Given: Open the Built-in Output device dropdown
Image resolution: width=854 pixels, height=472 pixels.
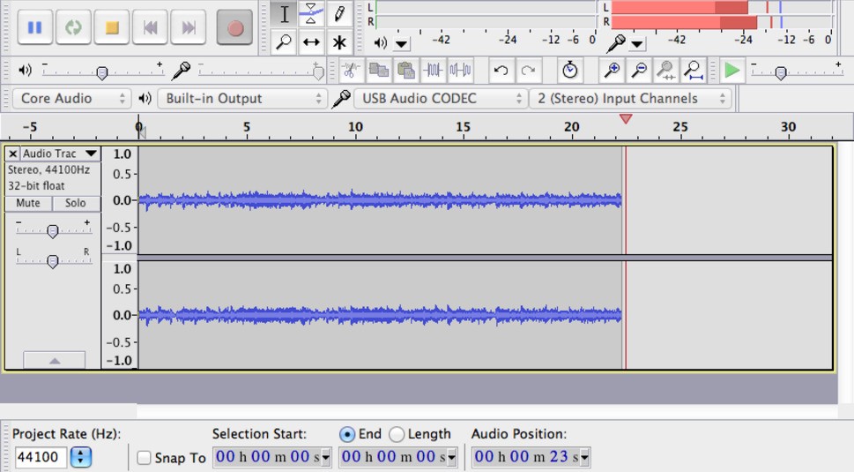Looking at the screenshot, I should point(242,99).
